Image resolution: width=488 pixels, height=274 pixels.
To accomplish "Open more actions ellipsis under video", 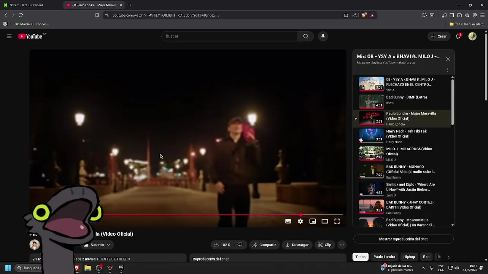I will tap(342, 245).
